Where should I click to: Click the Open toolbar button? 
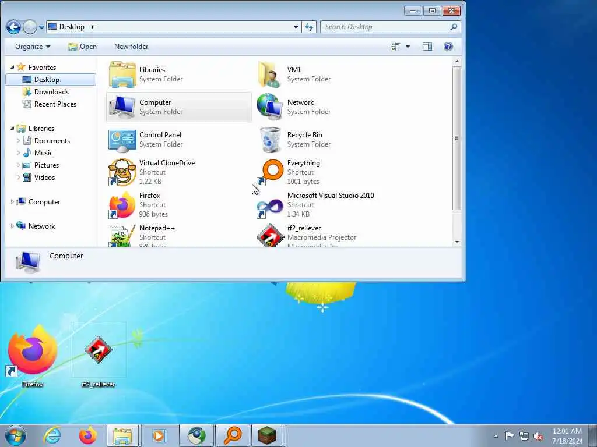click(x=82, y=47)
